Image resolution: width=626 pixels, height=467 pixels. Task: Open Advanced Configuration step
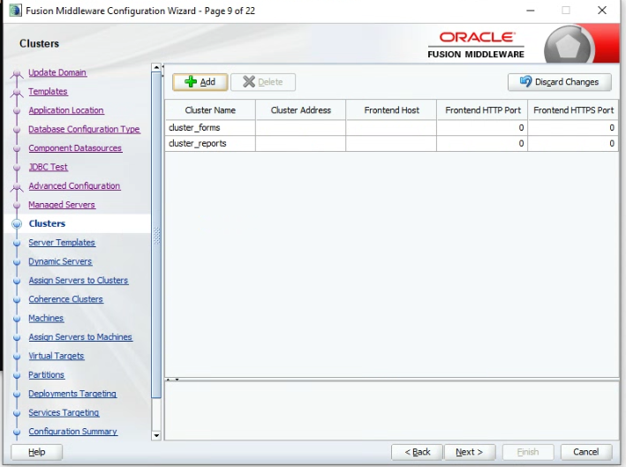[74, 186]
